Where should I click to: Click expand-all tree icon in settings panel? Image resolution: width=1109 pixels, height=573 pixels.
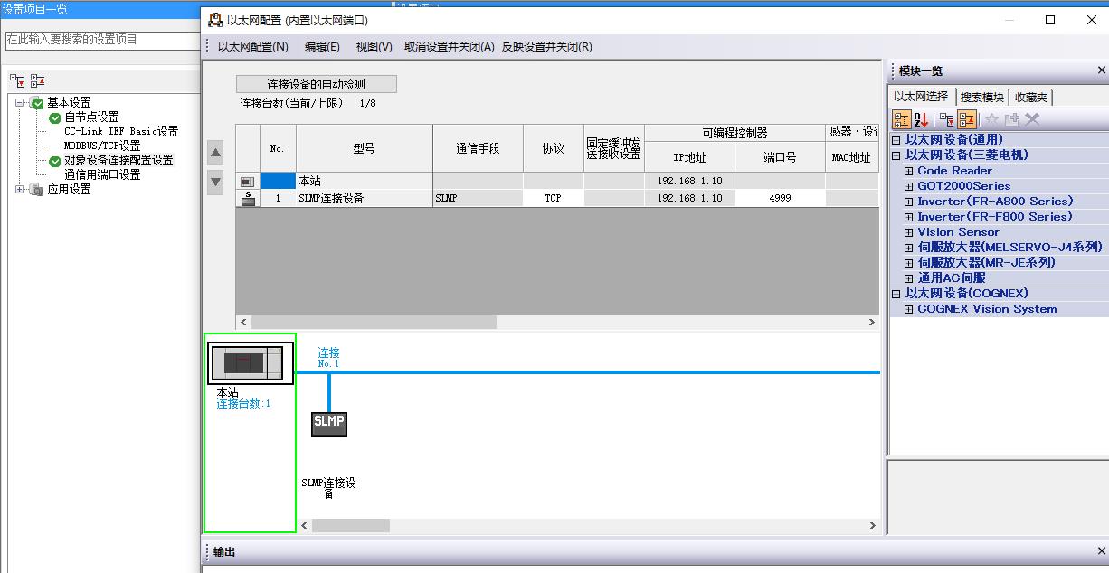click(17, 81)
